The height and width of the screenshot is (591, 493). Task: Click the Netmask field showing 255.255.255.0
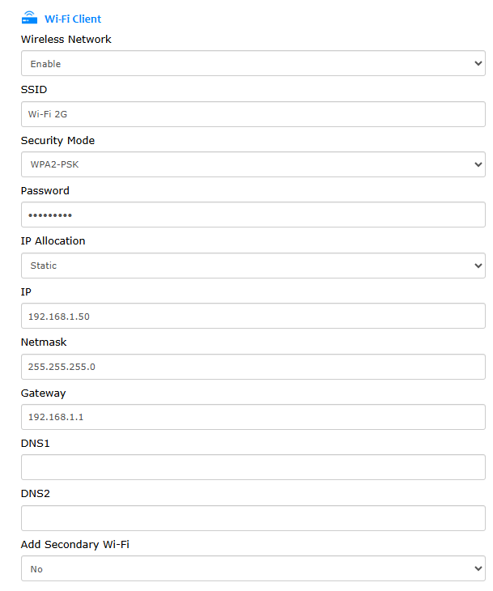[x=253, y=367]
